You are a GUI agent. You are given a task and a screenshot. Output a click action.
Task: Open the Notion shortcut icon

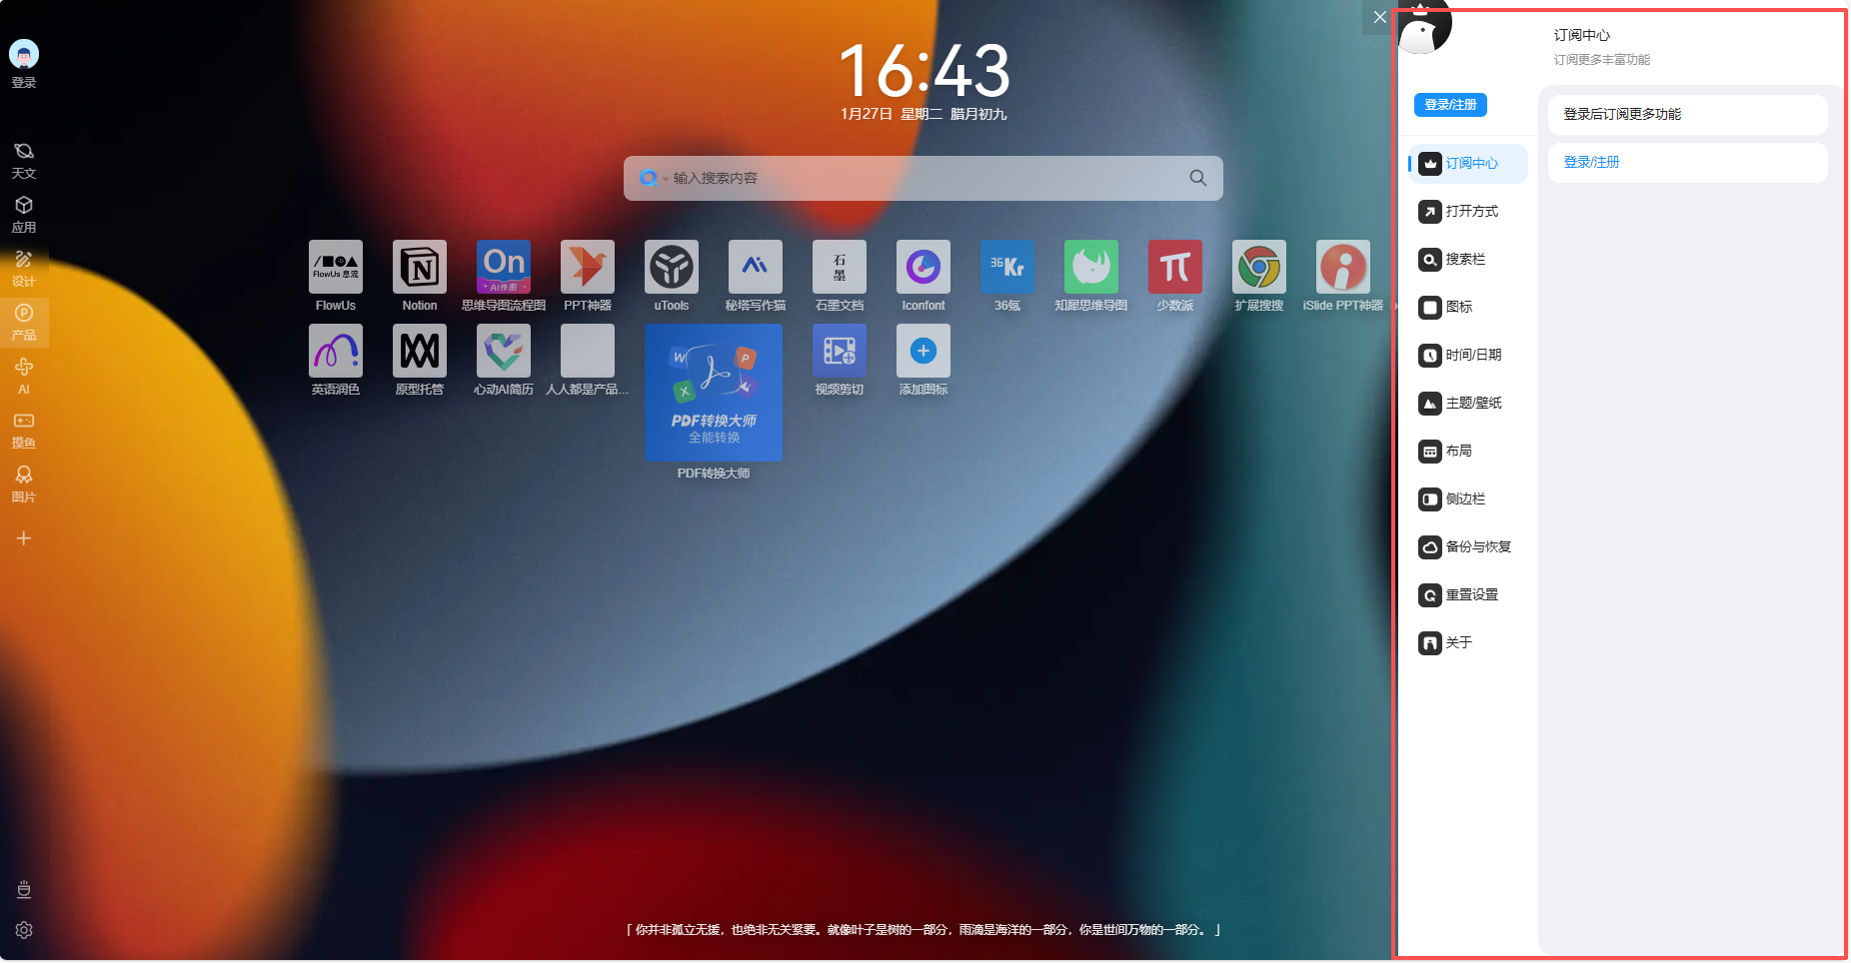[x=419, y=267]
